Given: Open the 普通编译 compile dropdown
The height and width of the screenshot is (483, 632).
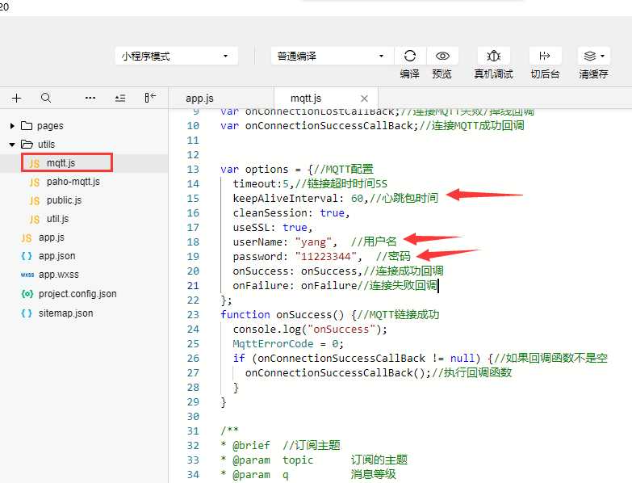Looking at the screenshot, I should tap(332, 56).
